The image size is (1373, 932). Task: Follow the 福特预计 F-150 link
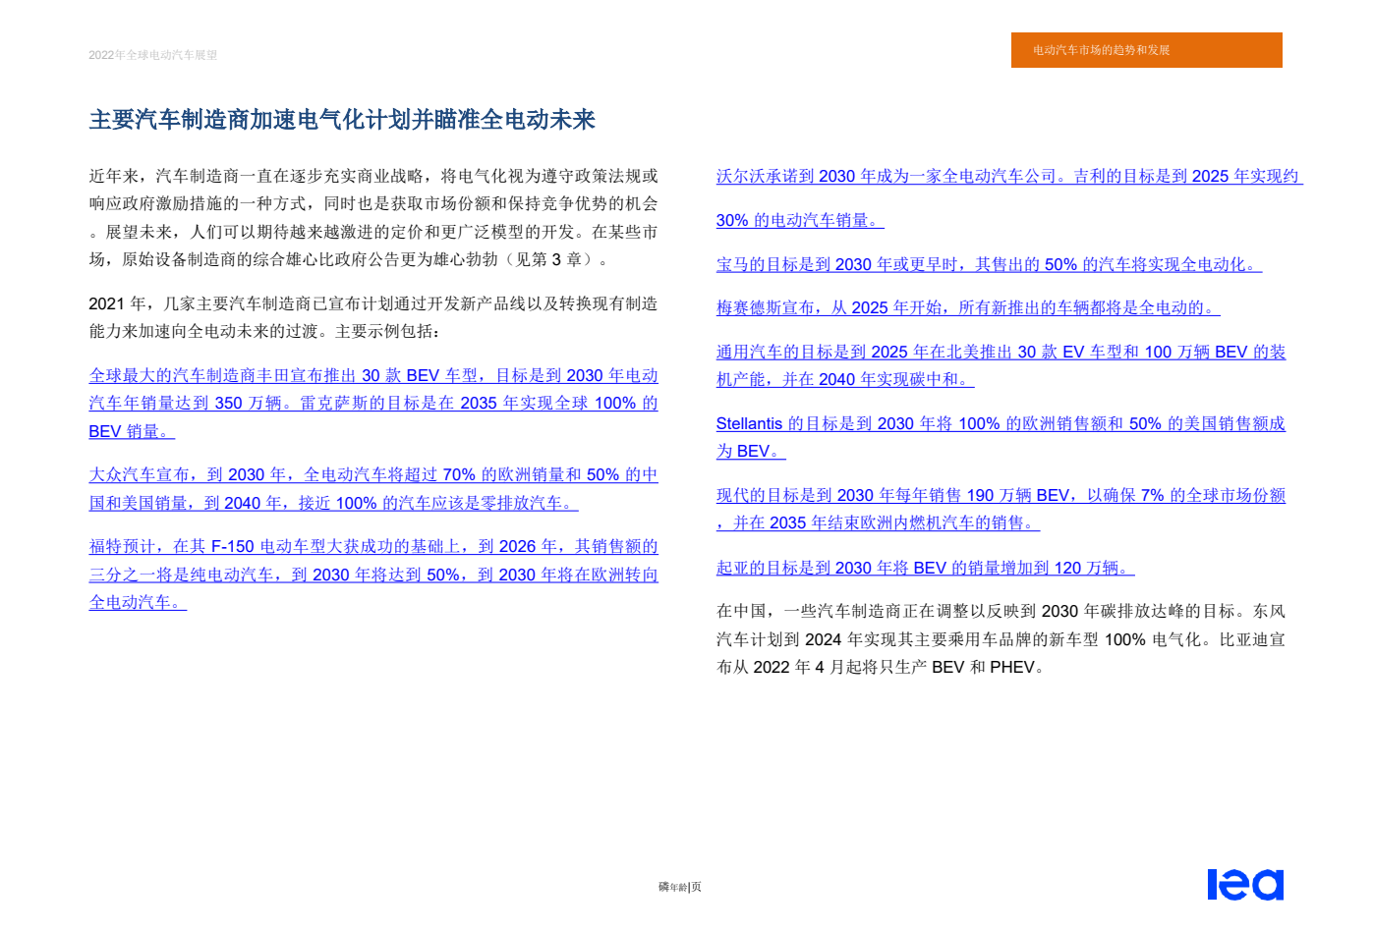[x=372, y=547]
